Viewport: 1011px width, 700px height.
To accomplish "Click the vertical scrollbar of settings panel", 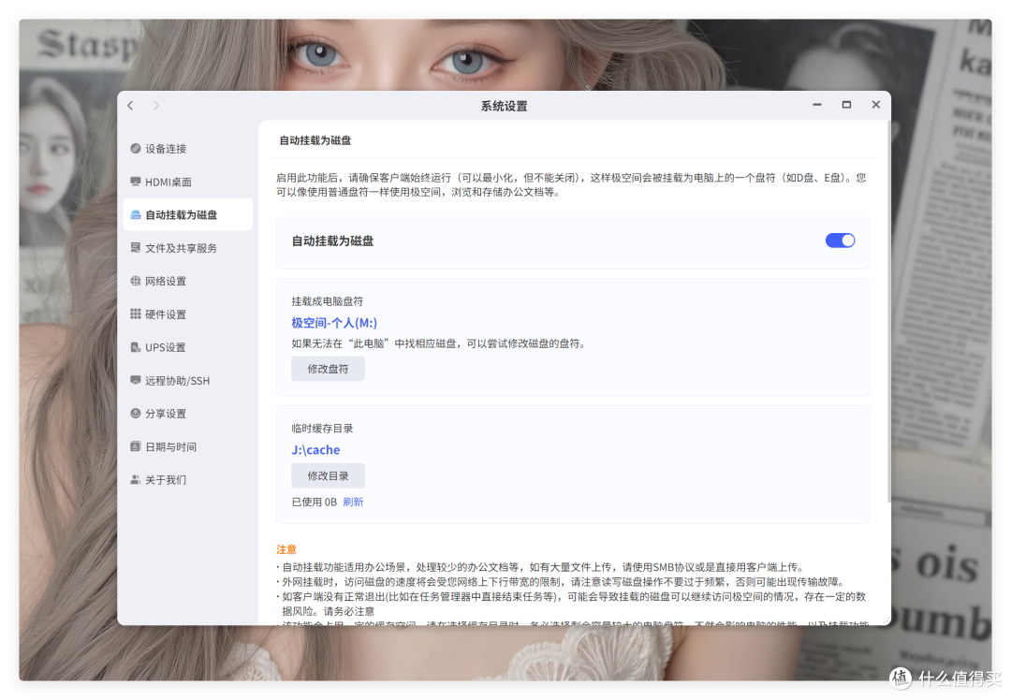I will coord(889,311).
